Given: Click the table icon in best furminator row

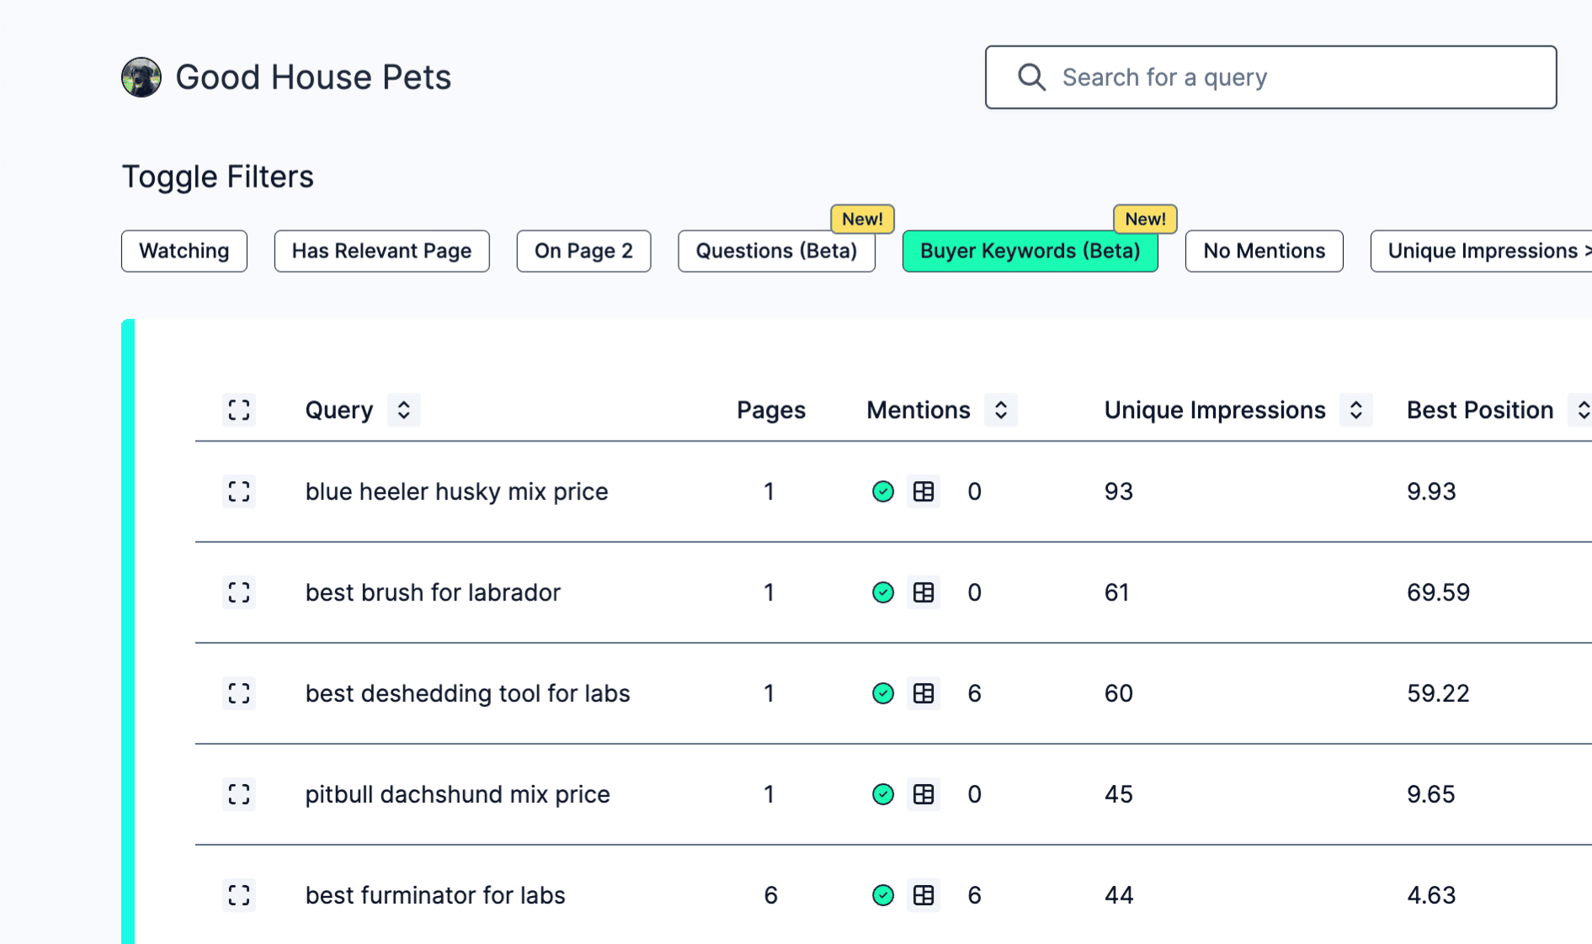Looking at the screenshot, I should click(x=924, y=895).
